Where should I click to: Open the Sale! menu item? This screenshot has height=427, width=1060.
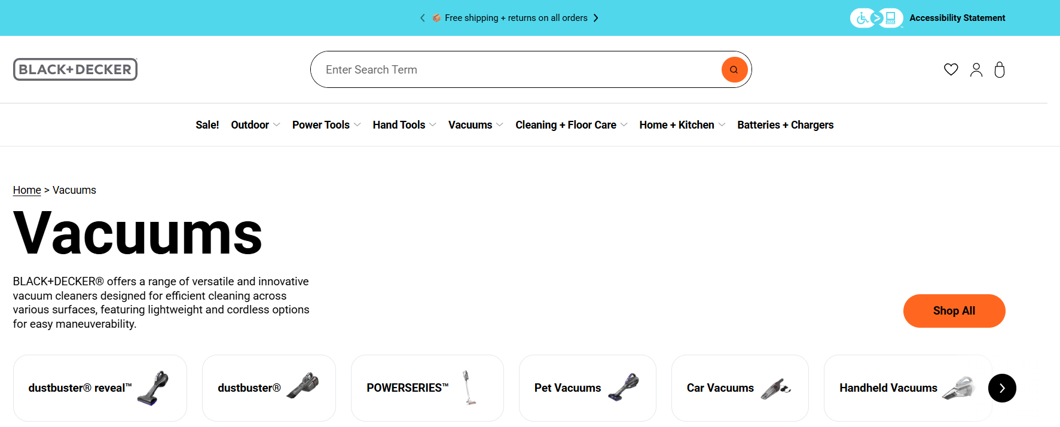207,125
